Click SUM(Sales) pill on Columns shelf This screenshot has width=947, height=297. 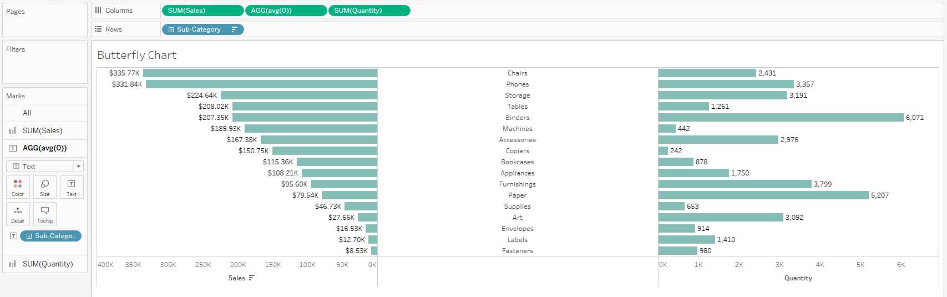[x=202, y=11]
